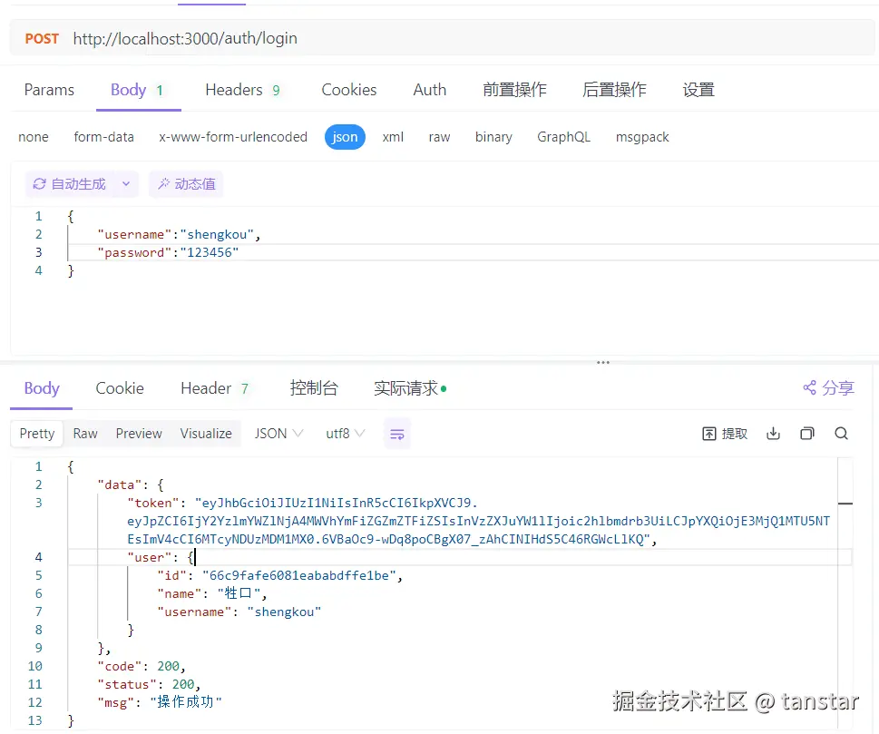Click the 自动生成 auto-generate button

[x=70, y=184]
